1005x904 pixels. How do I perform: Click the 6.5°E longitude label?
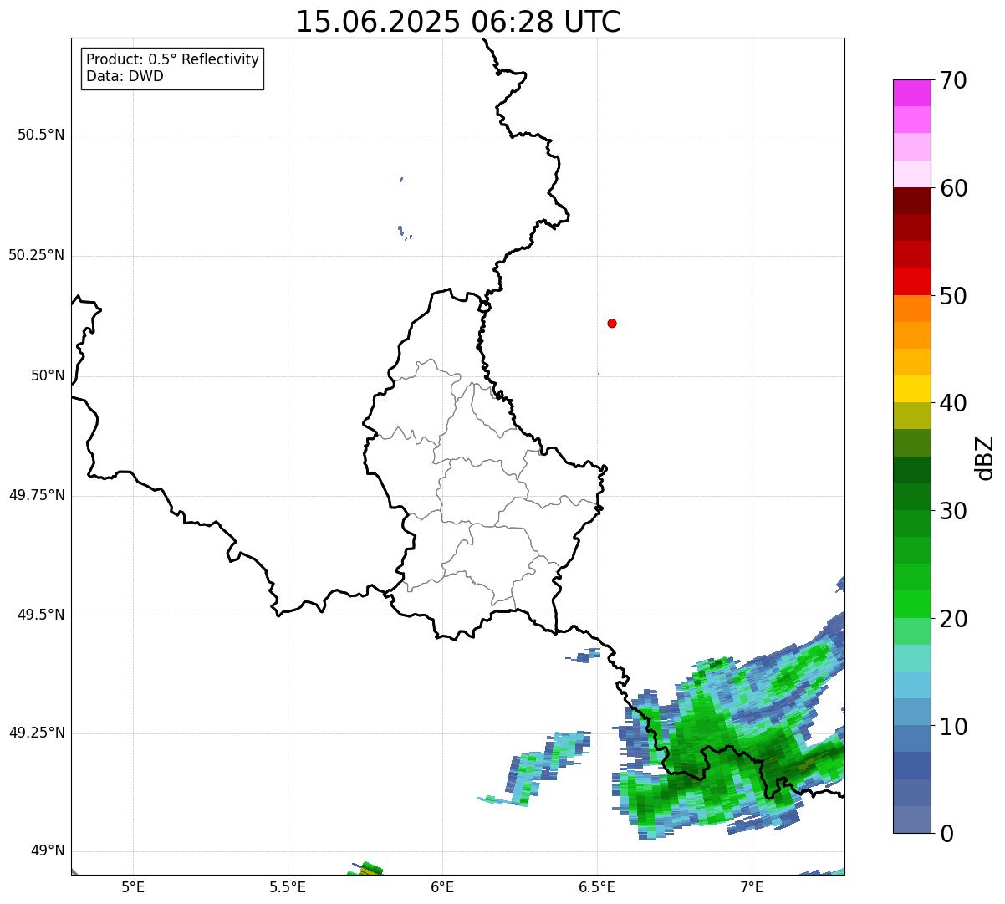click(x=597, y=886)
